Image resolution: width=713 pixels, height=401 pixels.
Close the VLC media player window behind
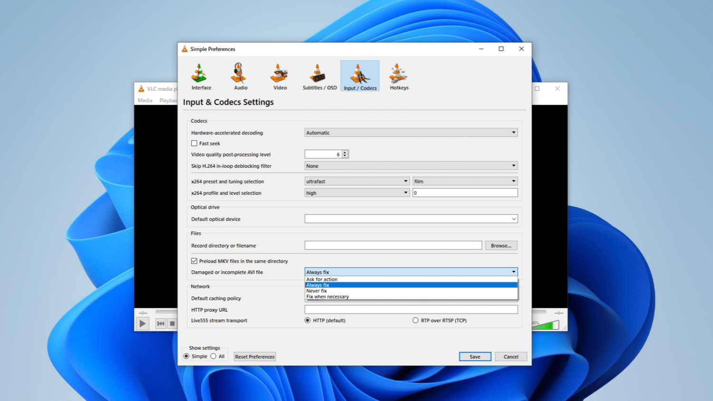pyautogui.click(x=558, y=89)
